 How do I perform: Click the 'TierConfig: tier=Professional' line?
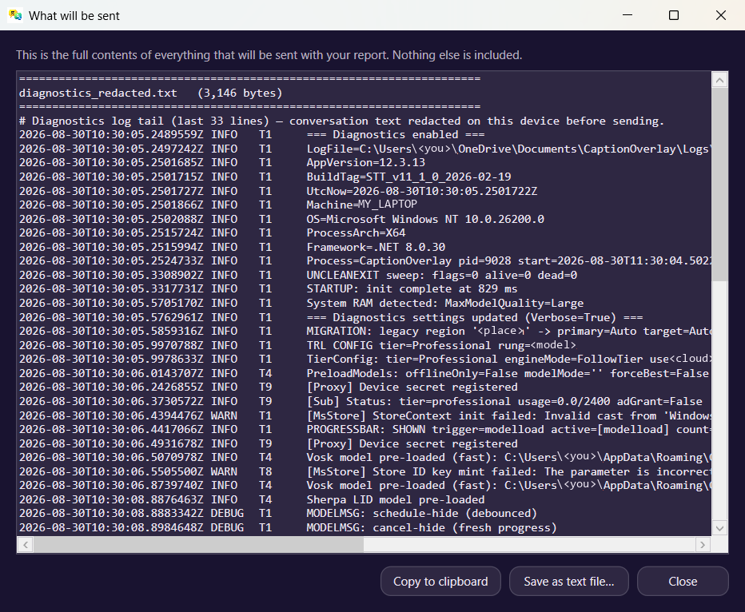[x=365, y=360]
